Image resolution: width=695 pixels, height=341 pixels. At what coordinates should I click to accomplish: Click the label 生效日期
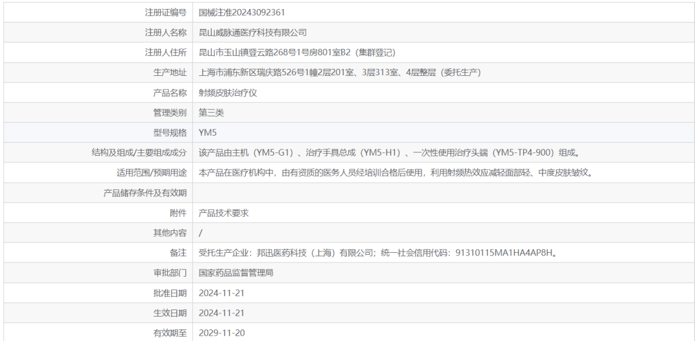click(x=170, y=313)
